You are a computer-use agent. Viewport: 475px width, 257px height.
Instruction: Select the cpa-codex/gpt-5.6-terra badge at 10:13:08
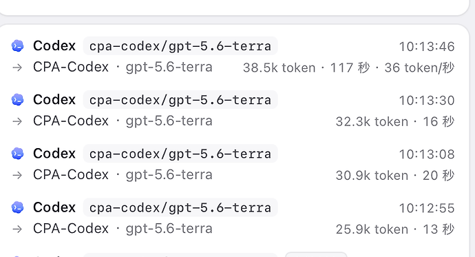pyautogui.click(x=180, y=154)
